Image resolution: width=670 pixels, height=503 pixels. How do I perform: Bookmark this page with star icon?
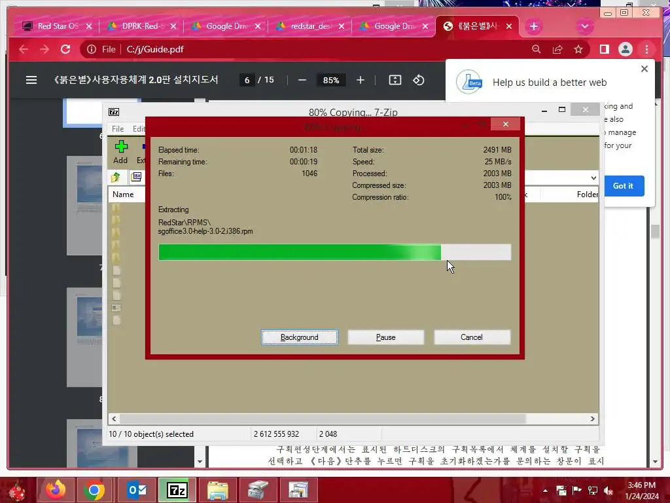(x=578, y=49)
